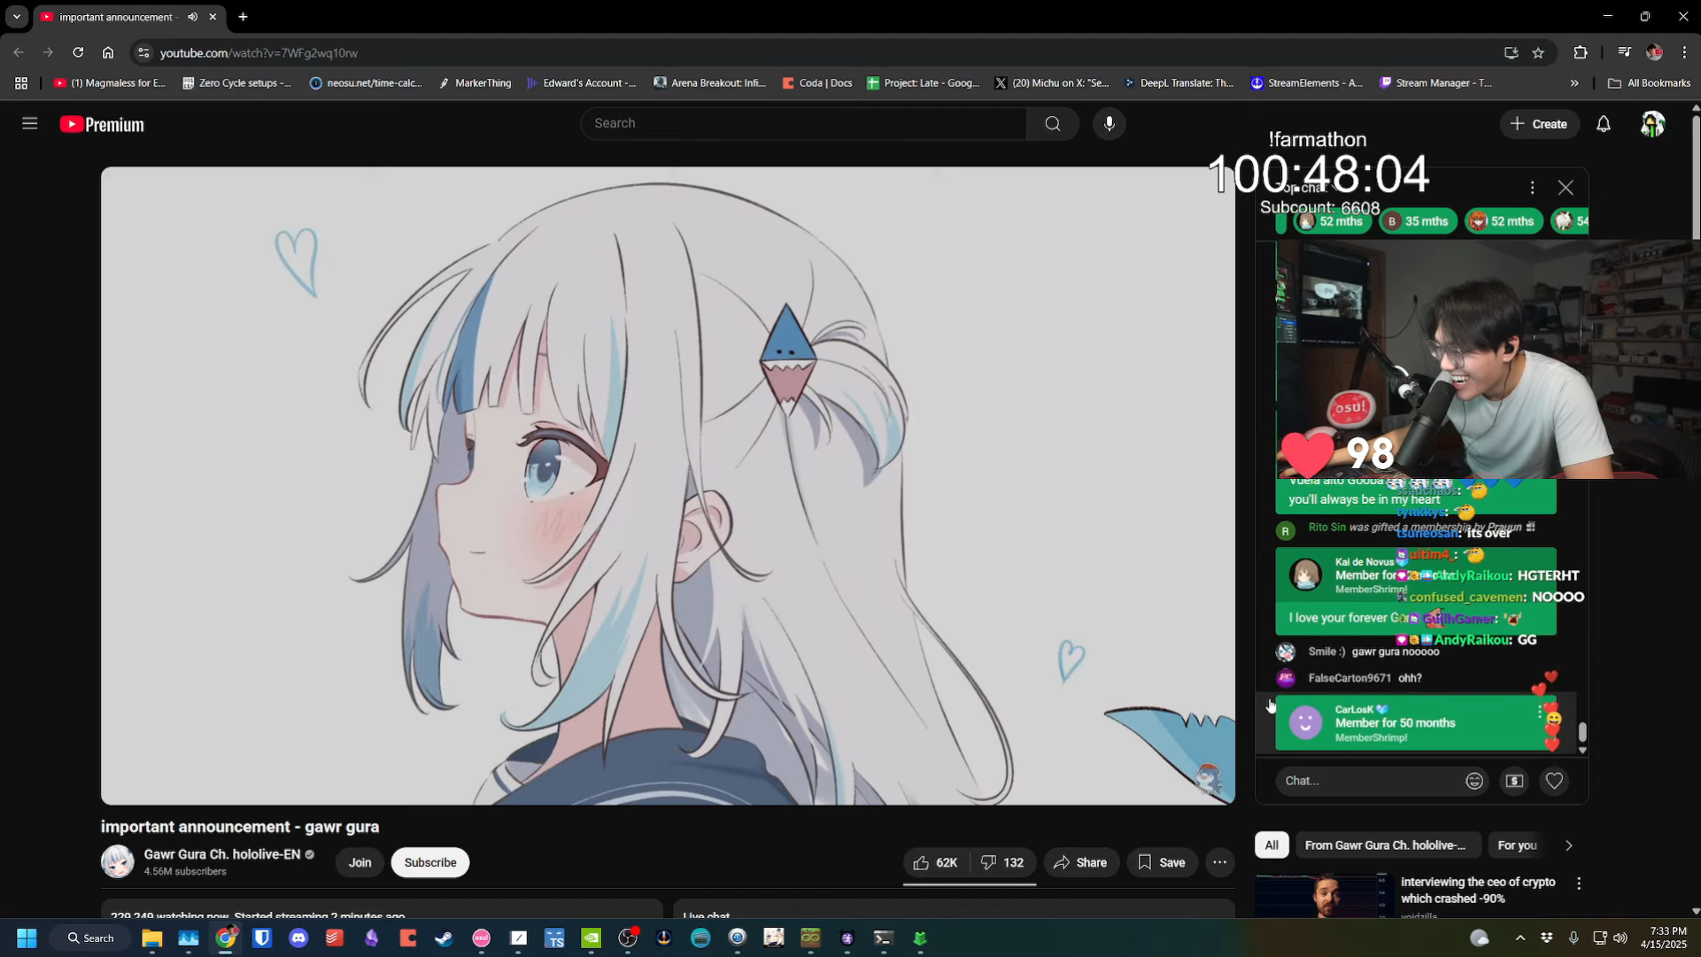Subscribe to Gawr Gura channel
The width and height of the screenshot is (1701, 957).
click(x=430, y=862)
